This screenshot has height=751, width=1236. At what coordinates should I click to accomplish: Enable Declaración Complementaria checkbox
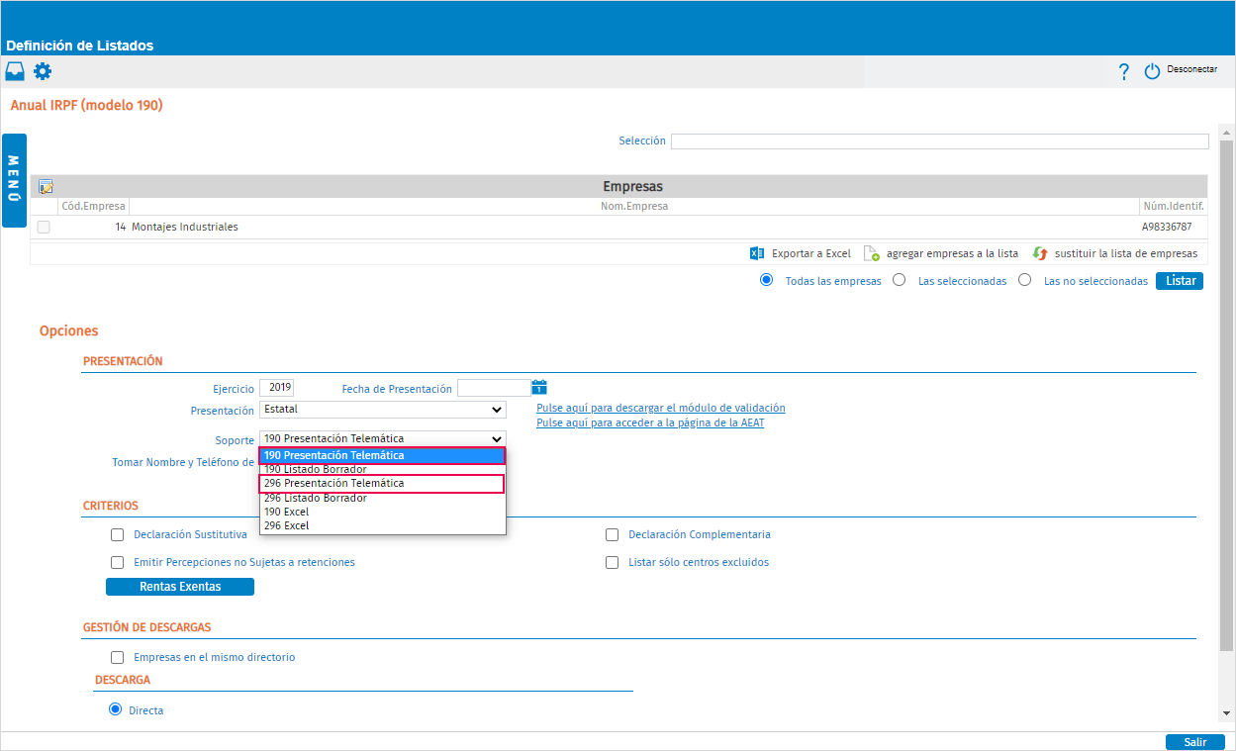tap(612, 534)
